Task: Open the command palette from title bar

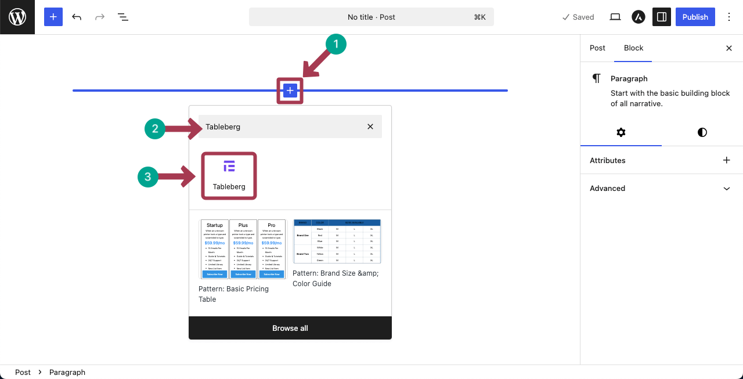Action: click(x=371, y=17)
